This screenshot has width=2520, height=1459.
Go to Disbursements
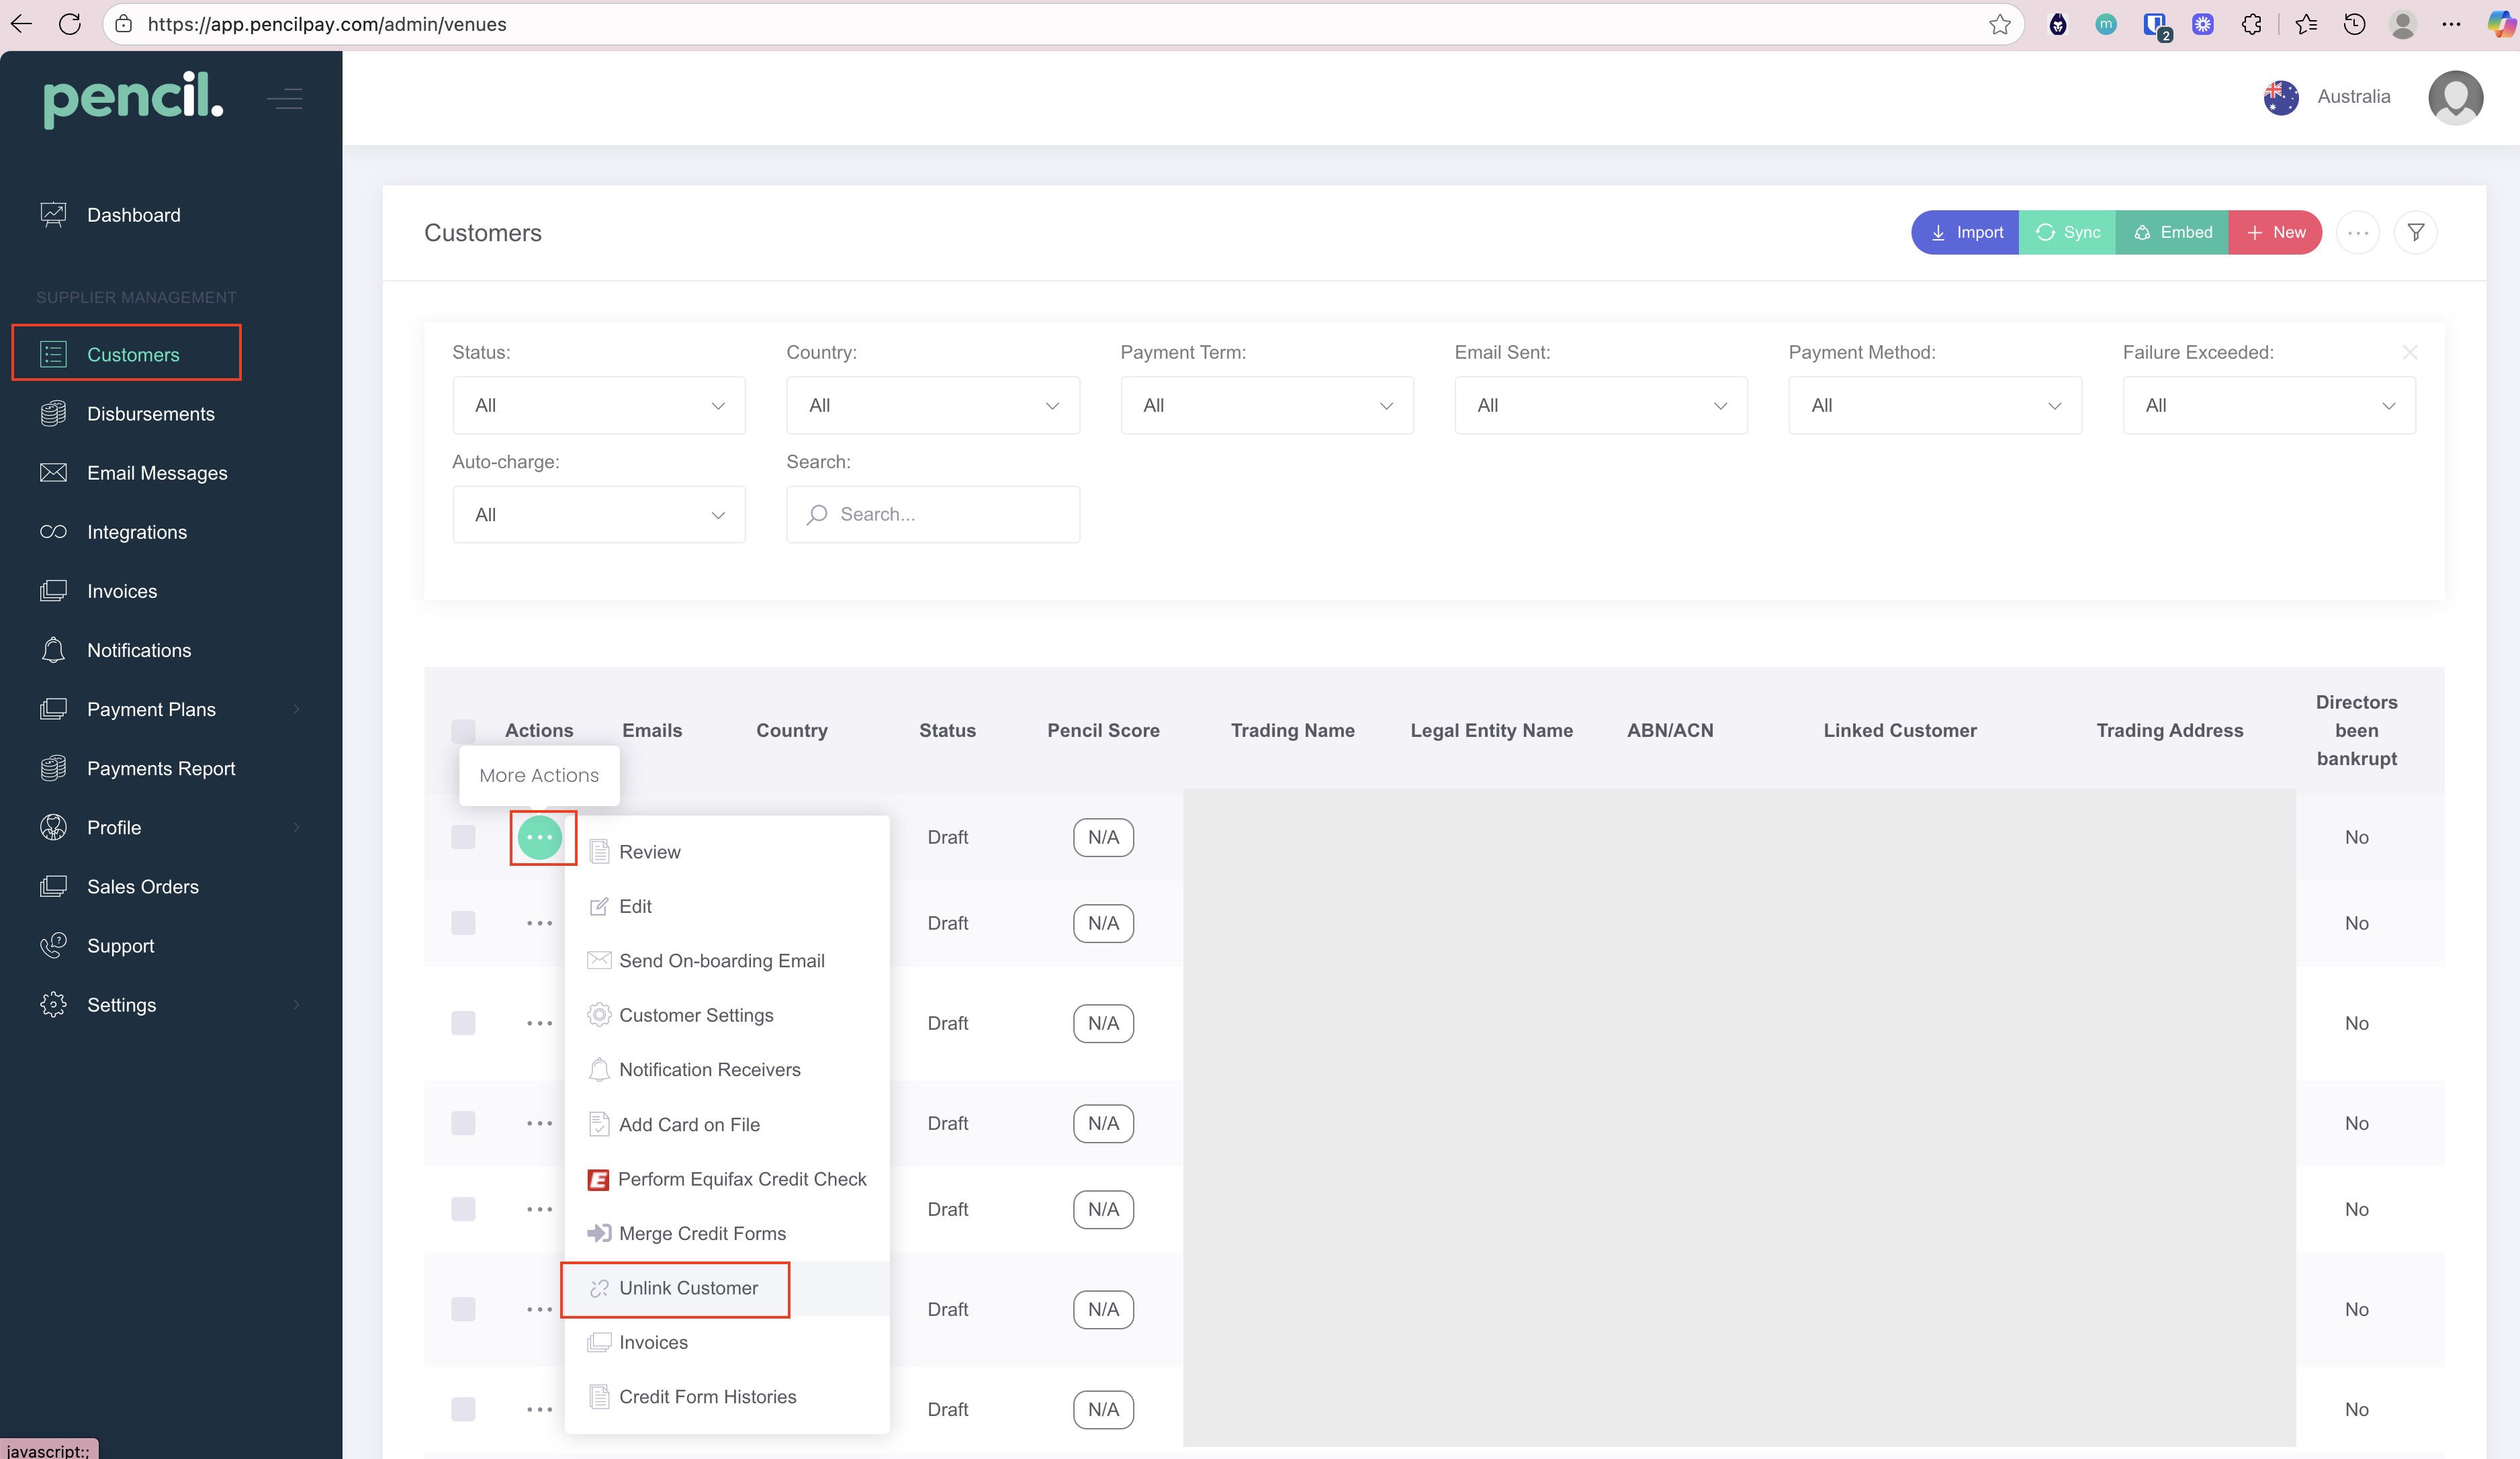pyautogui.click(x=150, y=414)
